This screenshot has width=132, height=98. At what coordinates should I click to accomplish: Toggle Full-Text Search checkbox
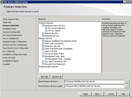point(46,31)
